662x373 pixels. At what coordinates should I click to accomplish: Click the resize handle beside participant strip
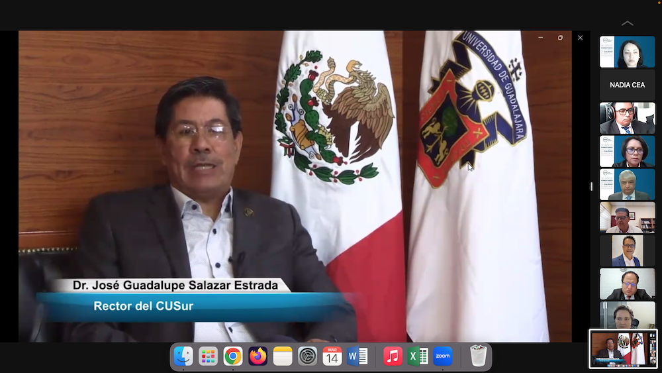point(592,187)
